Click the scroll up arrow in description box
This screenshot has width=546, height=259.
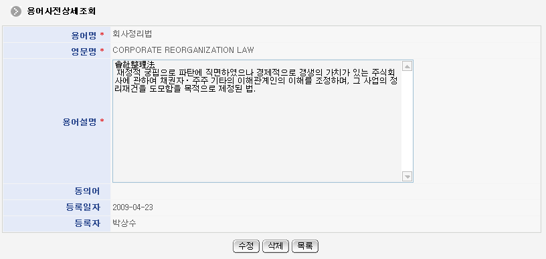[x=407, y=66]
